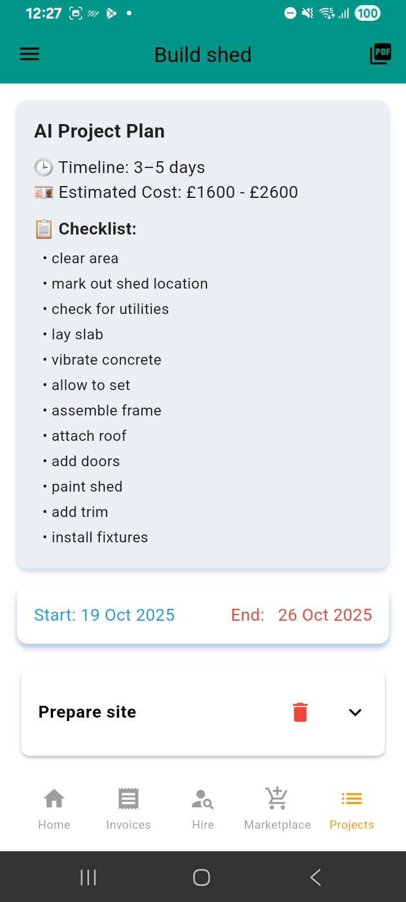
Task: Tap the lay slab checklist entry
Action: click(77, 334)
